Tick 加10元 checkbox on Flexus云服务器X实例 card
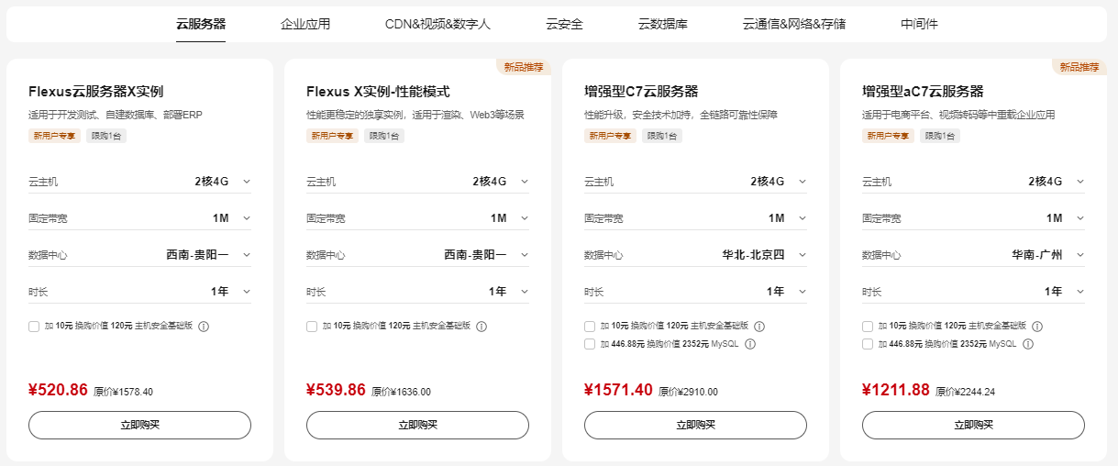 [34, 326]
